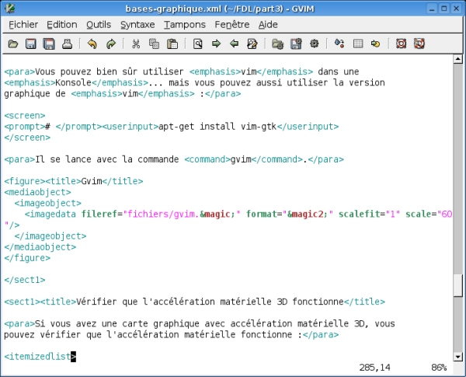Image resolution: width=466 pixels, height=377 pixels.
Task: Click on the itemizedlist tag line
Action: [39, 356]
